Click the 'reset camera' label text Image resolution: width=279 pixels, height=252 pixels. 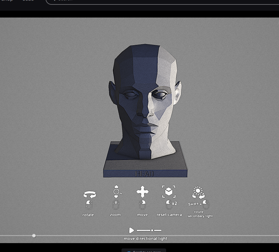(169, 215)
